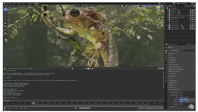Click the current frame number field in the timeline

141,108
